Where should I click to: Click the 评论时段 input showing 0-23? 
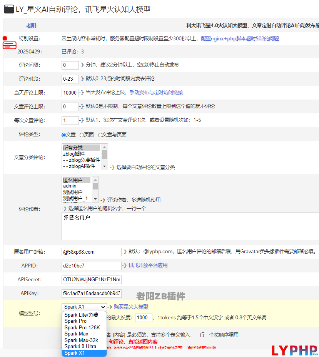(x=70, y=79)
